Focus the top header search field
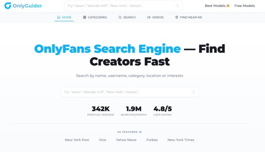This screenshot has width=265, height=152. pyautogui.click(x=124, y=6)
